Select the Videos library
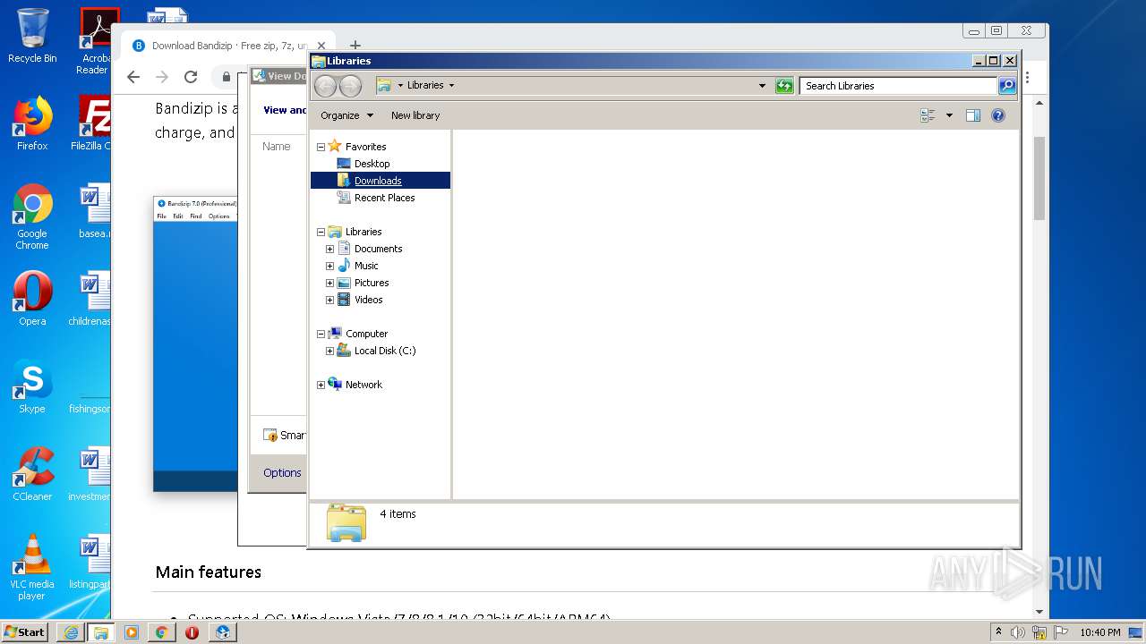 tap(368, 300)
